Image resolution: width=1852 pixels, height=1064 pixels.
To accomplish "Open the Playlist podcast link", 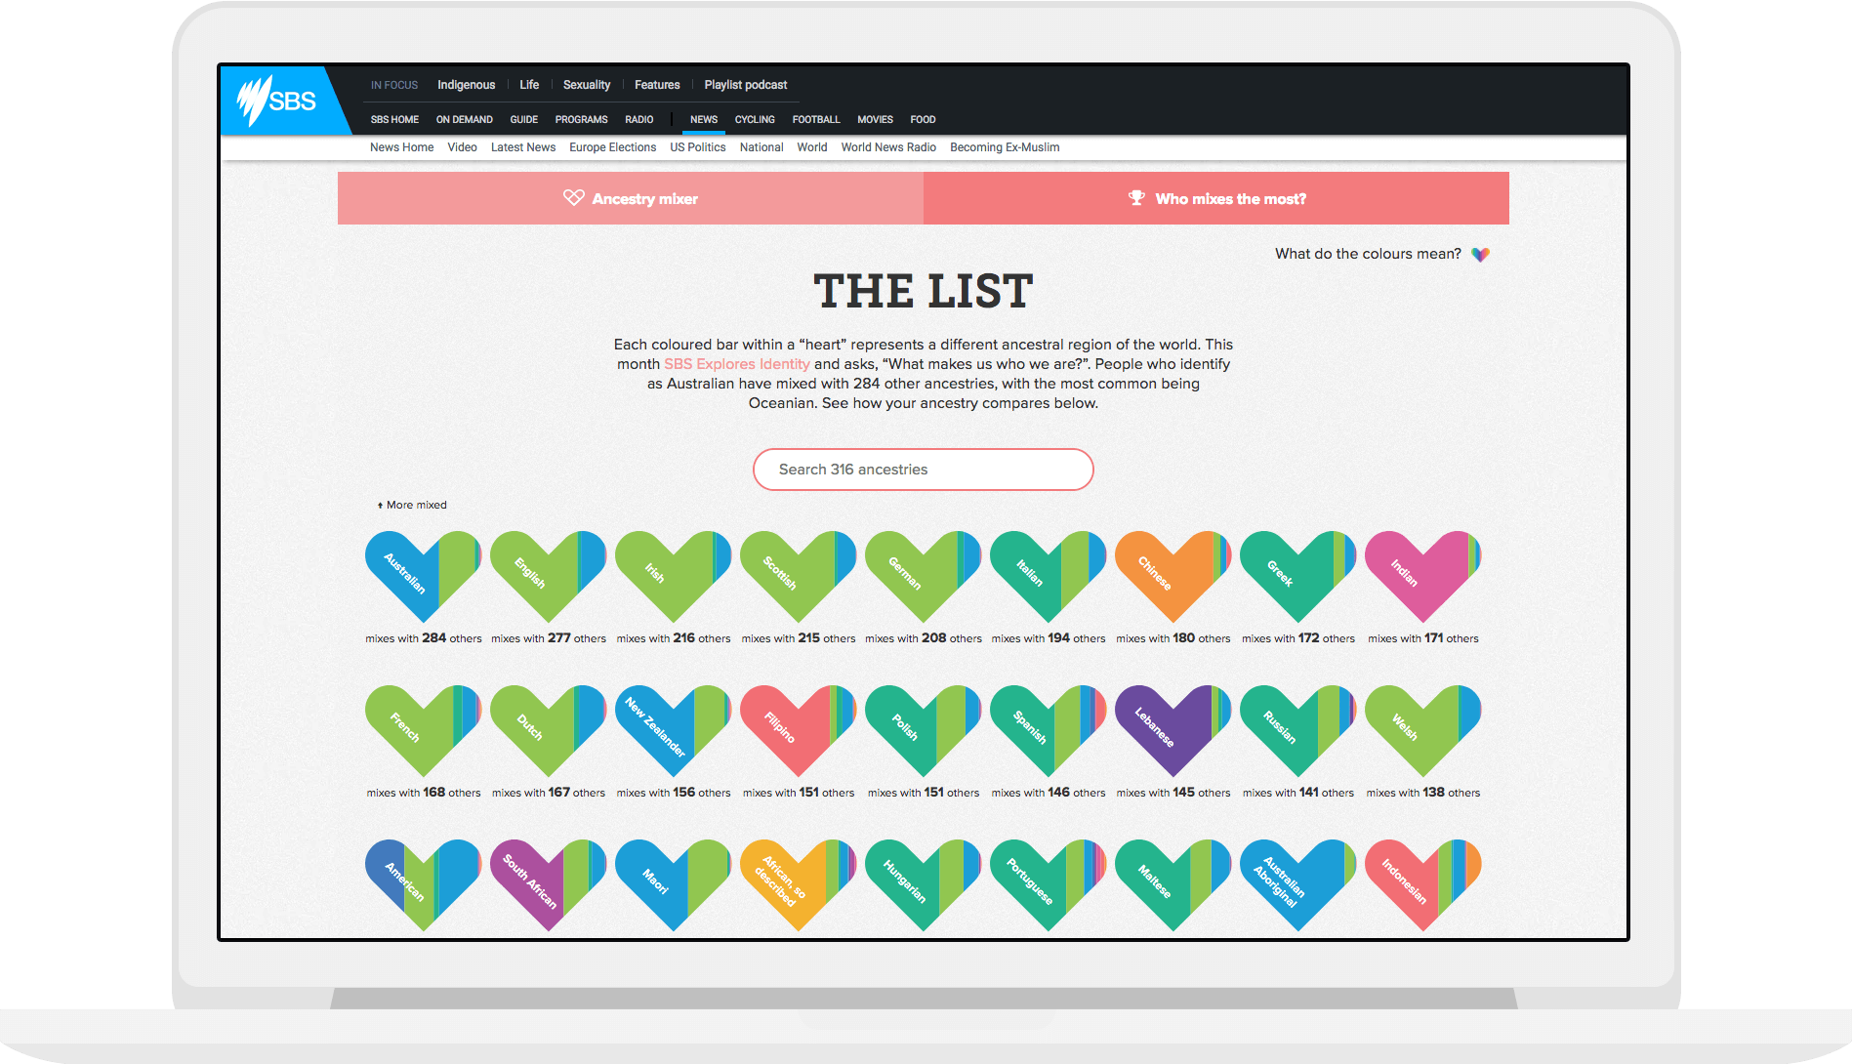I will click(x=745, y=85).
